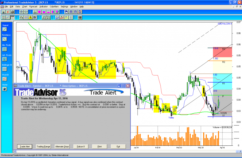Click the yellow warning triangle alert icon
Viewport: 242px width, 158px height.
point(31,18)
